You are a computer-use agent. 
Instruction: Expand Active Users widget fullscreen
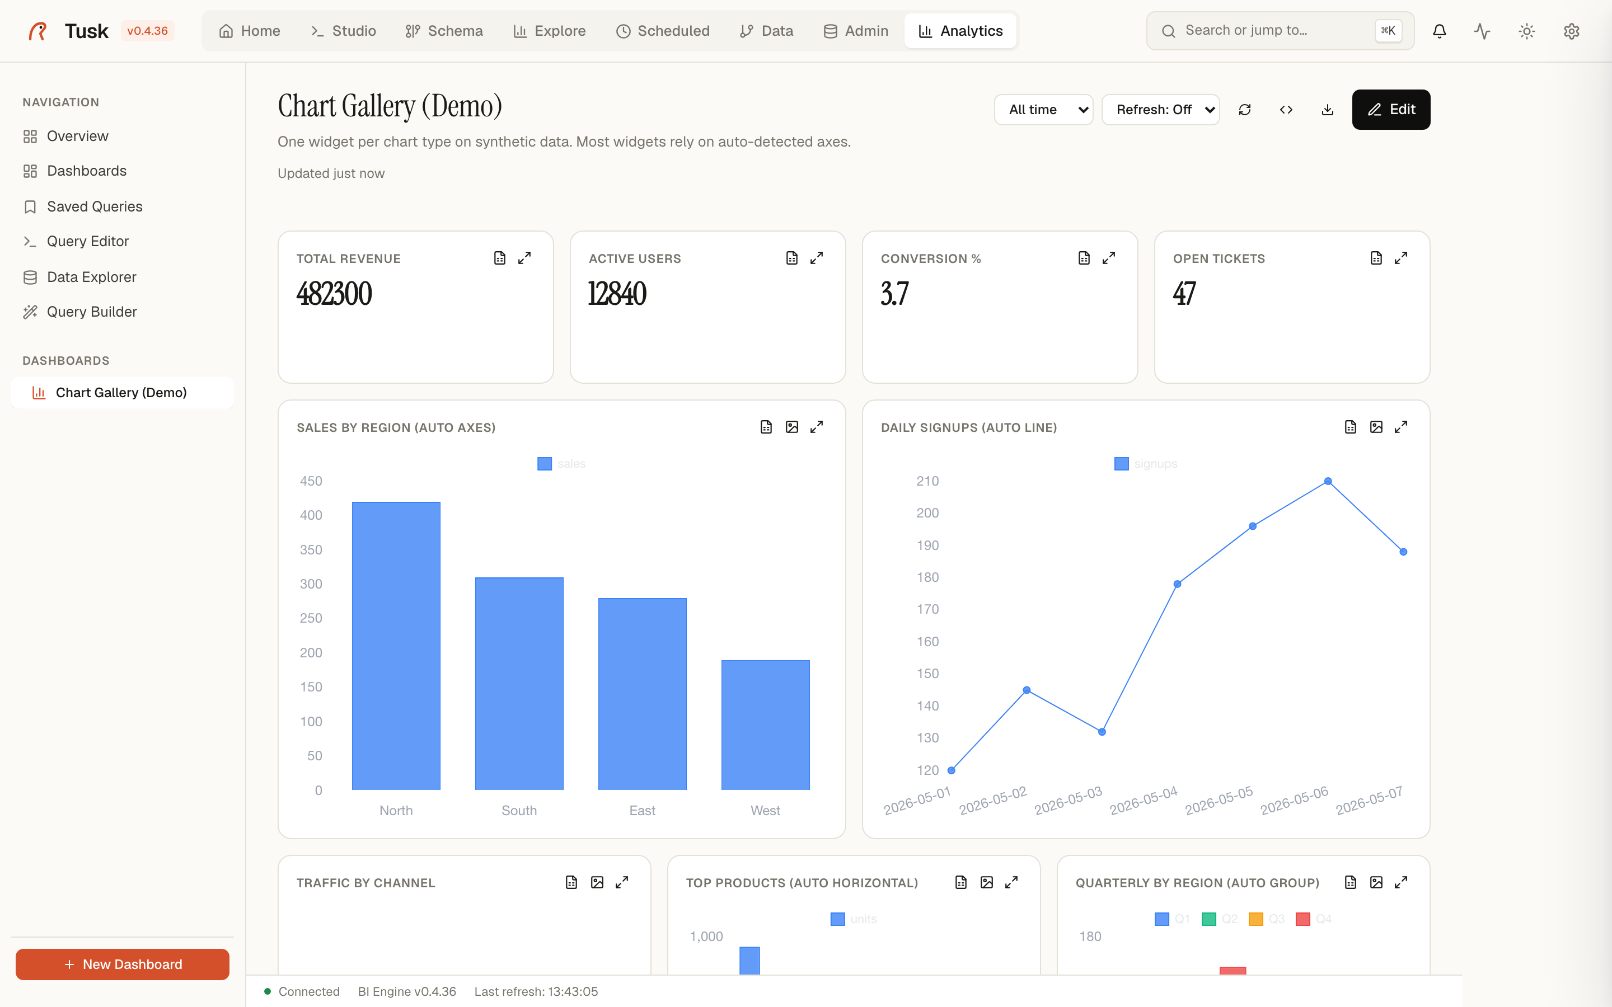coord(817,258)
